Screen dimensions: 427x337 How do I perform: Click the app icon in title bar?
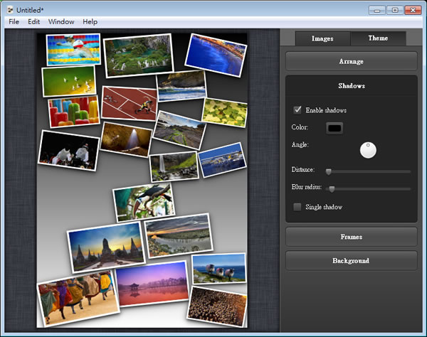(11, 10)
